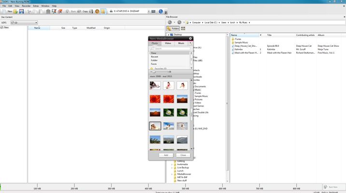Click the orange round disc icon in toolbar

pos(97,11)
